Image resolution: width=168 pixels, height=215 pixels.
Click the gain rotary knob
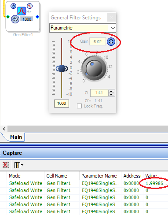coord(94,68)
